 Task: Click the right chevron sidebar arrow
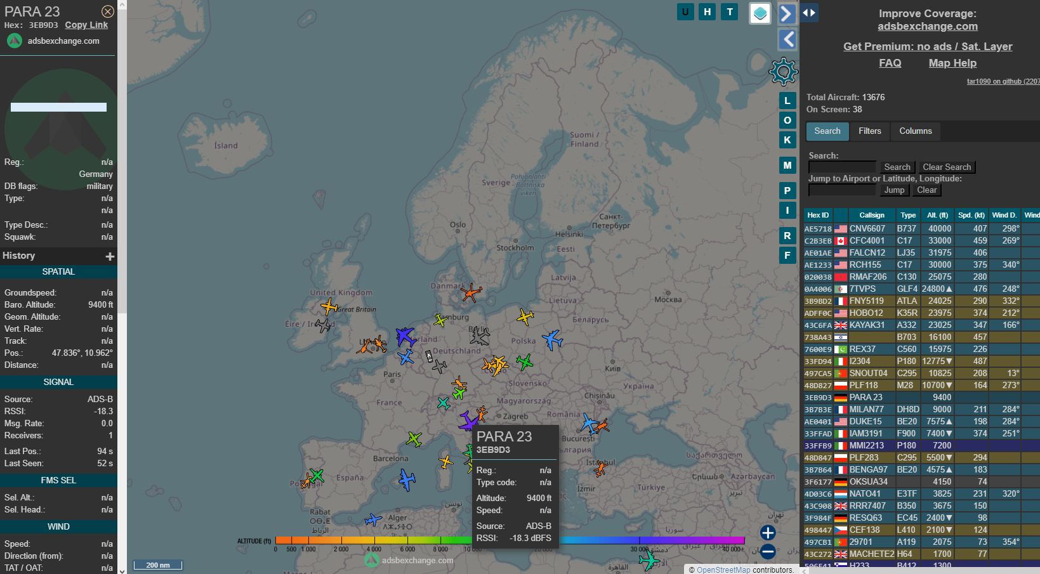pyautogui.click(x=787, y=13)
